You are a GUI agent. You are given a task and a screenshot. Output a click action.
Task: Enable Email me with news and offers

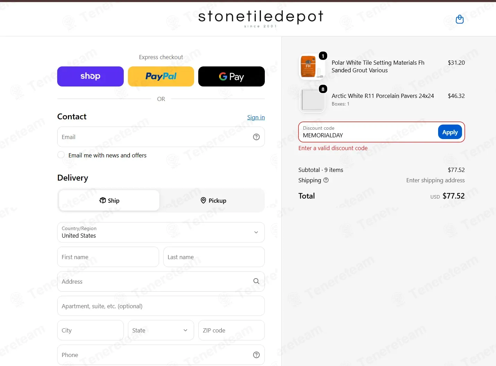[x=61, y=155]
